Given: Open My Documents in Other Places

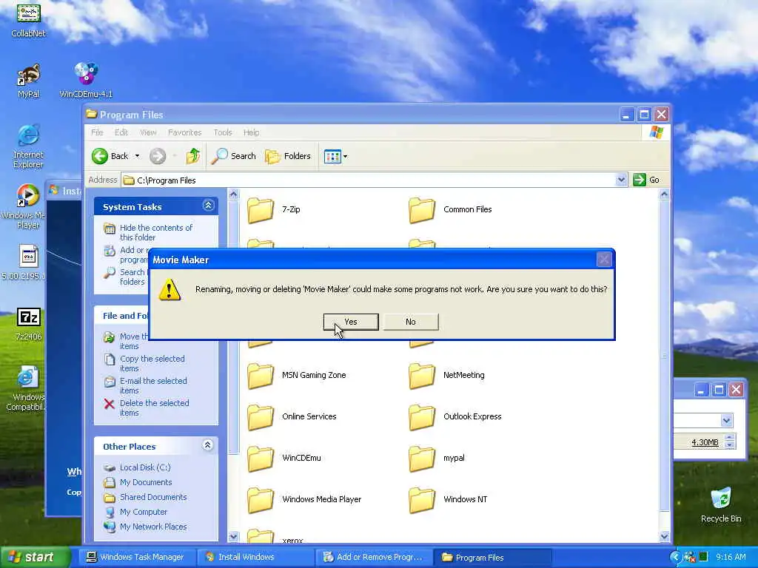Looking at the screenshot, I should tap(146, 482).
